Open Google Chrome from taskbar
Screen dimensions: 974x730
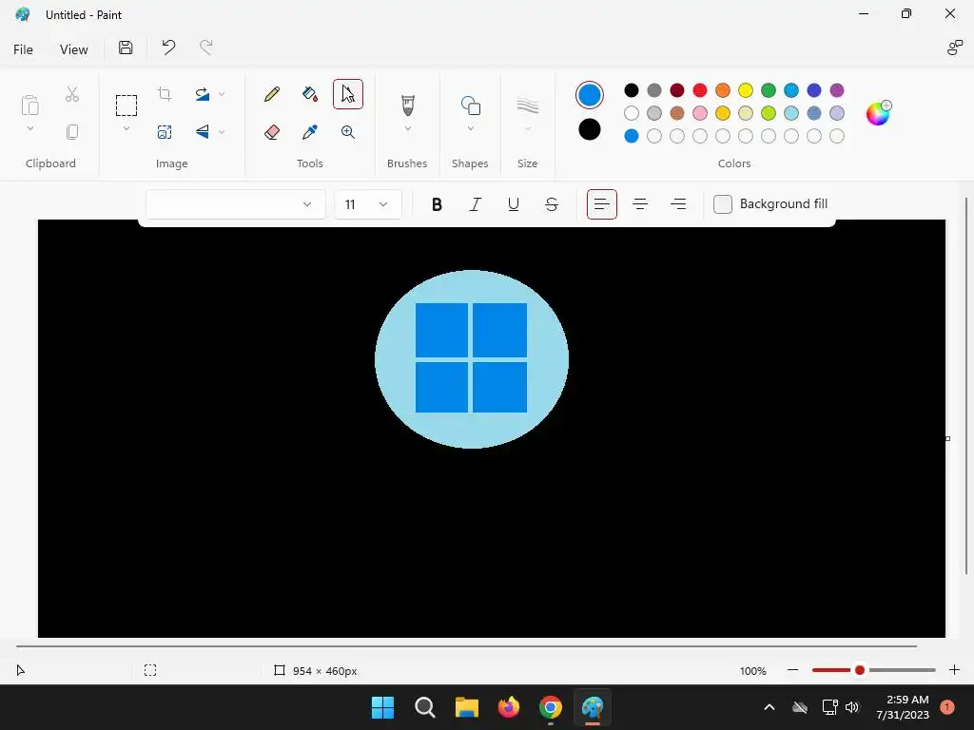click(x=551, y=707)
